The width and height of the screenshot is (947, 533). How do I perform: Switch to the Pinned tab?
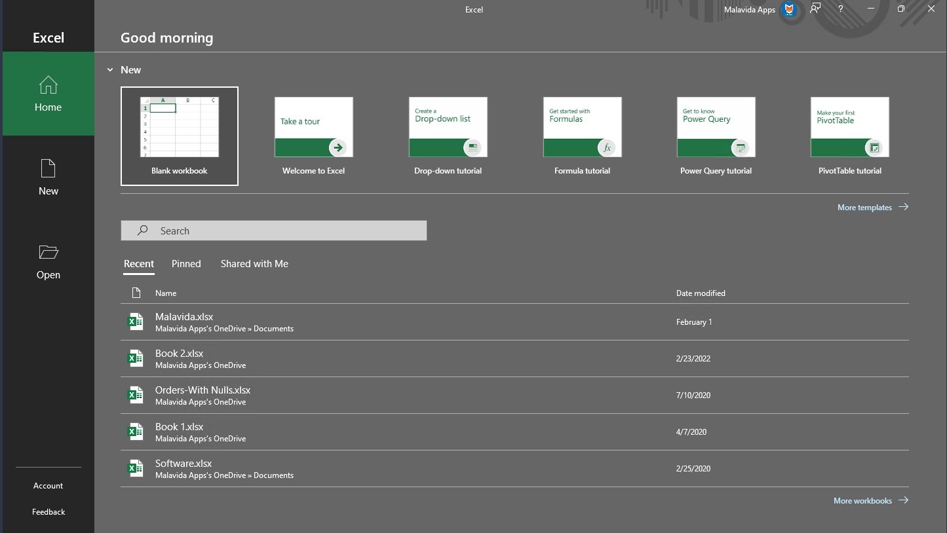tap(186, 264)
